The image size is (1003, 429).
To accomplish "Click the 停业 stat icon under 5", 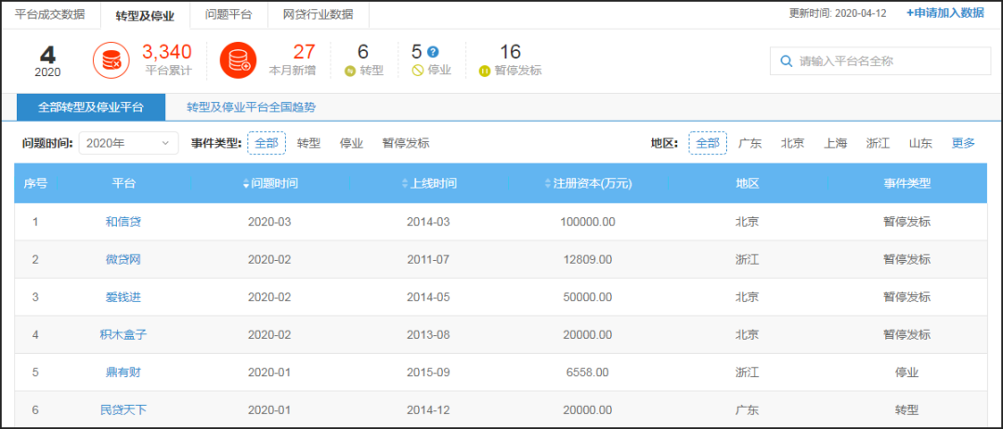I will point(418,71).
